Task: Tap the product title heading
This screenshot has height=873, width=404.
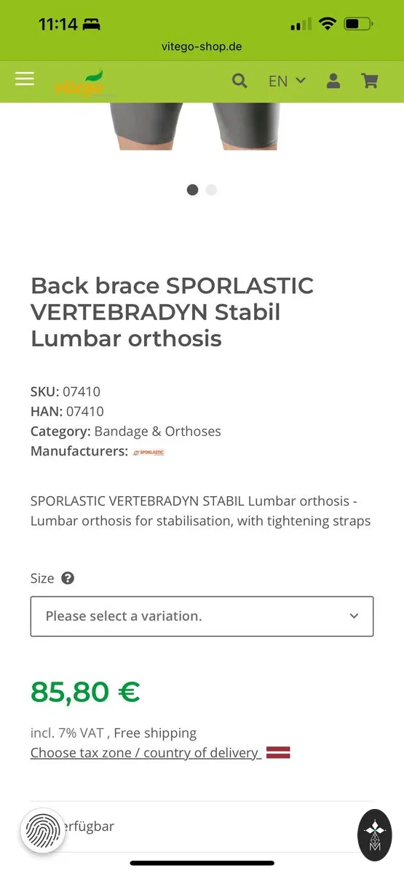Action: (173, 311)
